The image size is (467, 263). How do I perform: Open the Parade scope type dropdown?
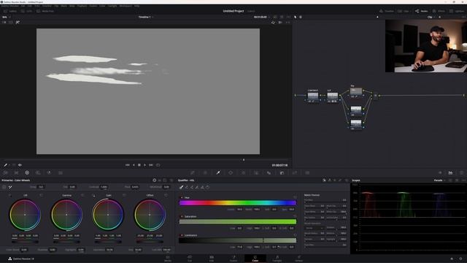point(439,180)
